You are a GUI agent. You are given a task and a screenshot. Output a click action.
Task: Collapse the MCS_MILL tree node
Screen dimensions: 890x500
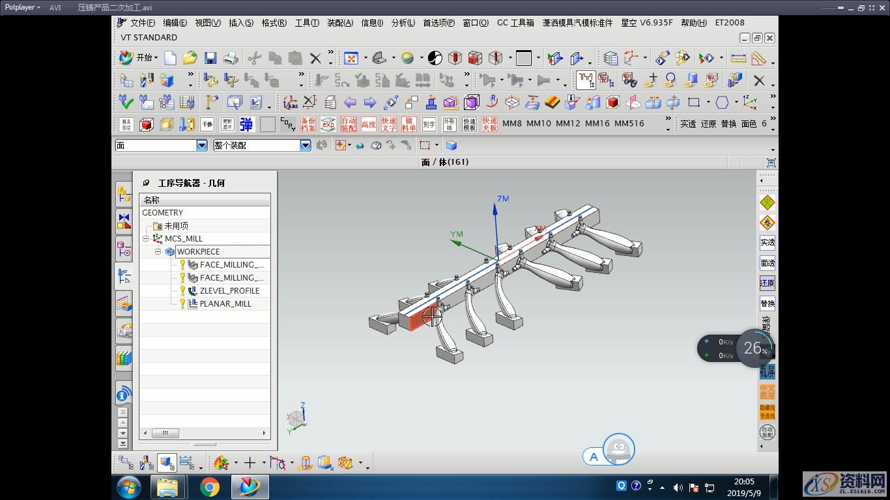[x=146, y=239]
